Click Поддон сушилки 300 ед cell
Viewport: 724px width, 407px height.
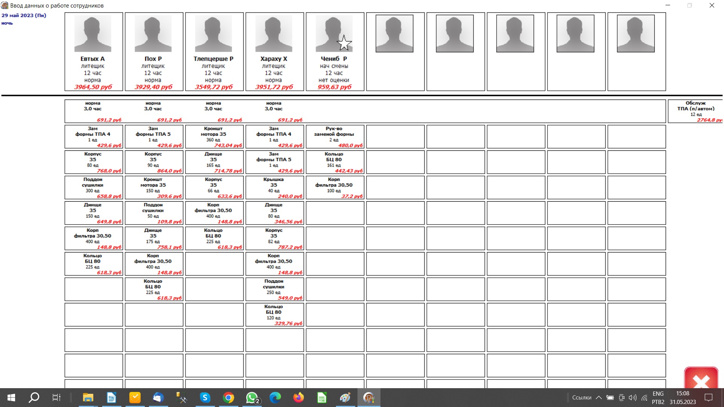tap(94, 188)
